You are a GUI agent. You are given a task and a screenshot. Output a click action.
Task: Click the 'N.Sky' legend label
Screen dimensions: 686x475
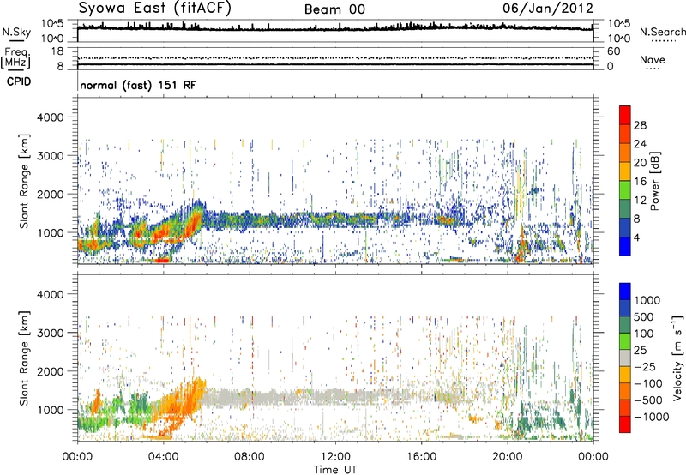tap(16, 32)
